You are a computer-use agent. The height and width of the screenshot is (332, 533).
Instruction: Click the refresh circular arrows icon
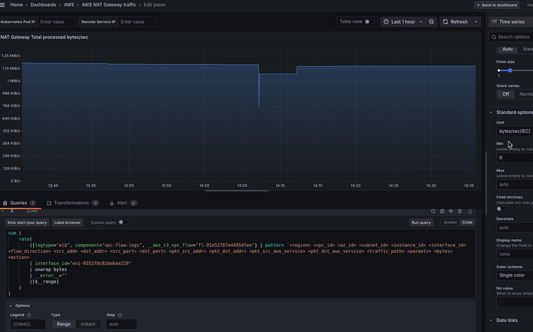pos(445,22)
